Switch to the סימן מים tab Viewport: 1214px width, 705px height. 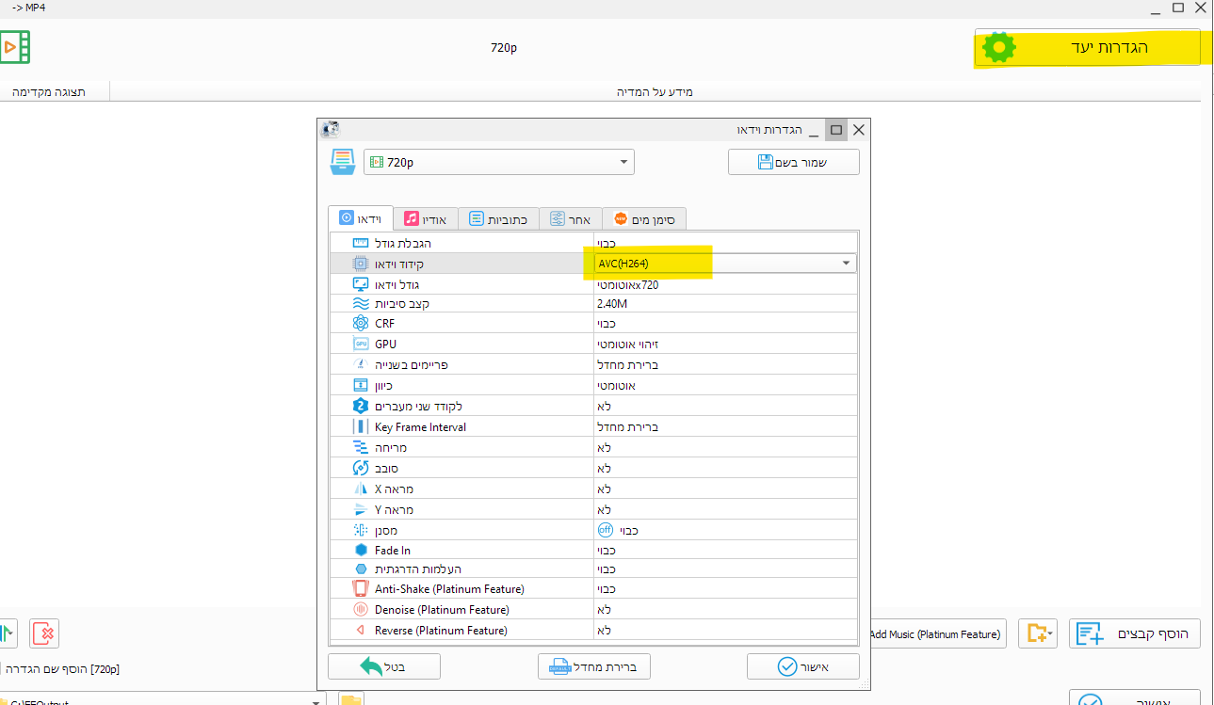644,219
